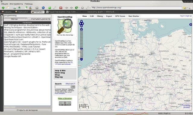Screen dimensions: 193x115
Task: Select the GPS Traces tab
Action: click(x=120, y=16)
